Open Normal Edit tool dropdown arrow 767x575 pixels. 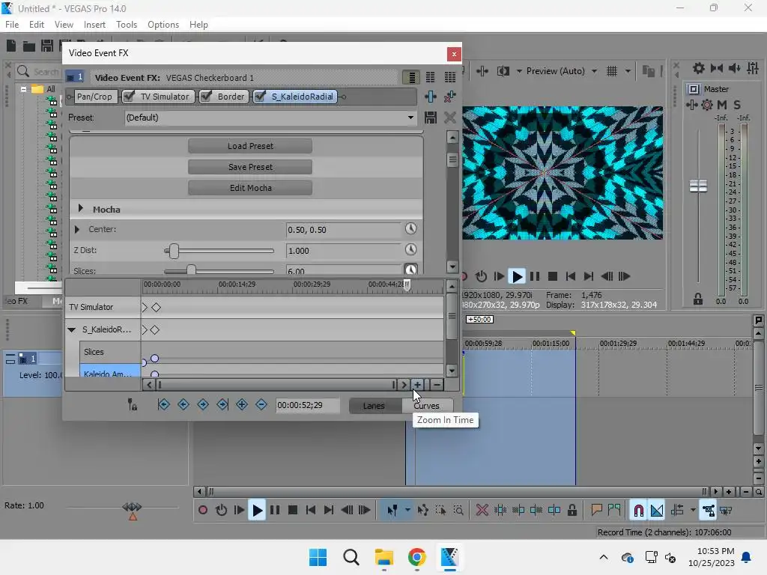coord(407,511)
